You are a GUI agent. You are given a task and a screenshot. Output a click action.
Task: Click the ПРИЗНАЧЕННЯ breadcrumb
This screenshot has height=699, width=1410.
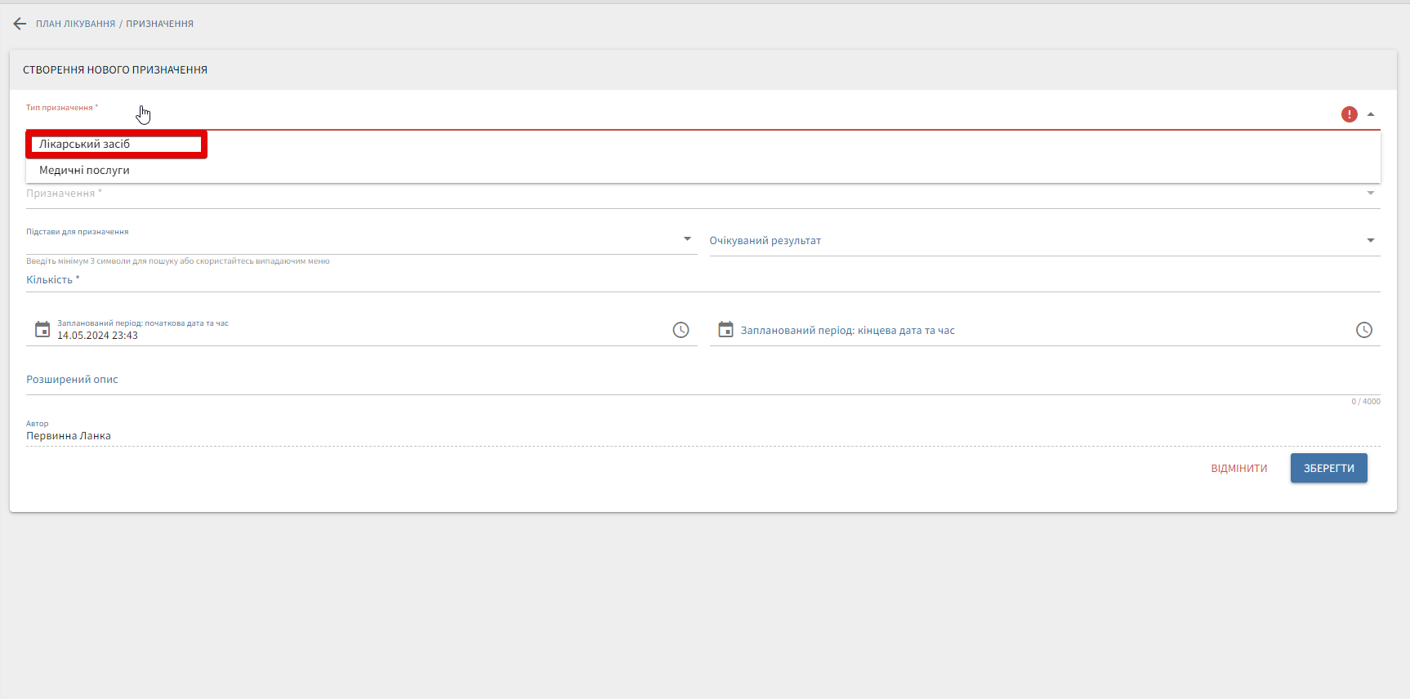point(159,24)
